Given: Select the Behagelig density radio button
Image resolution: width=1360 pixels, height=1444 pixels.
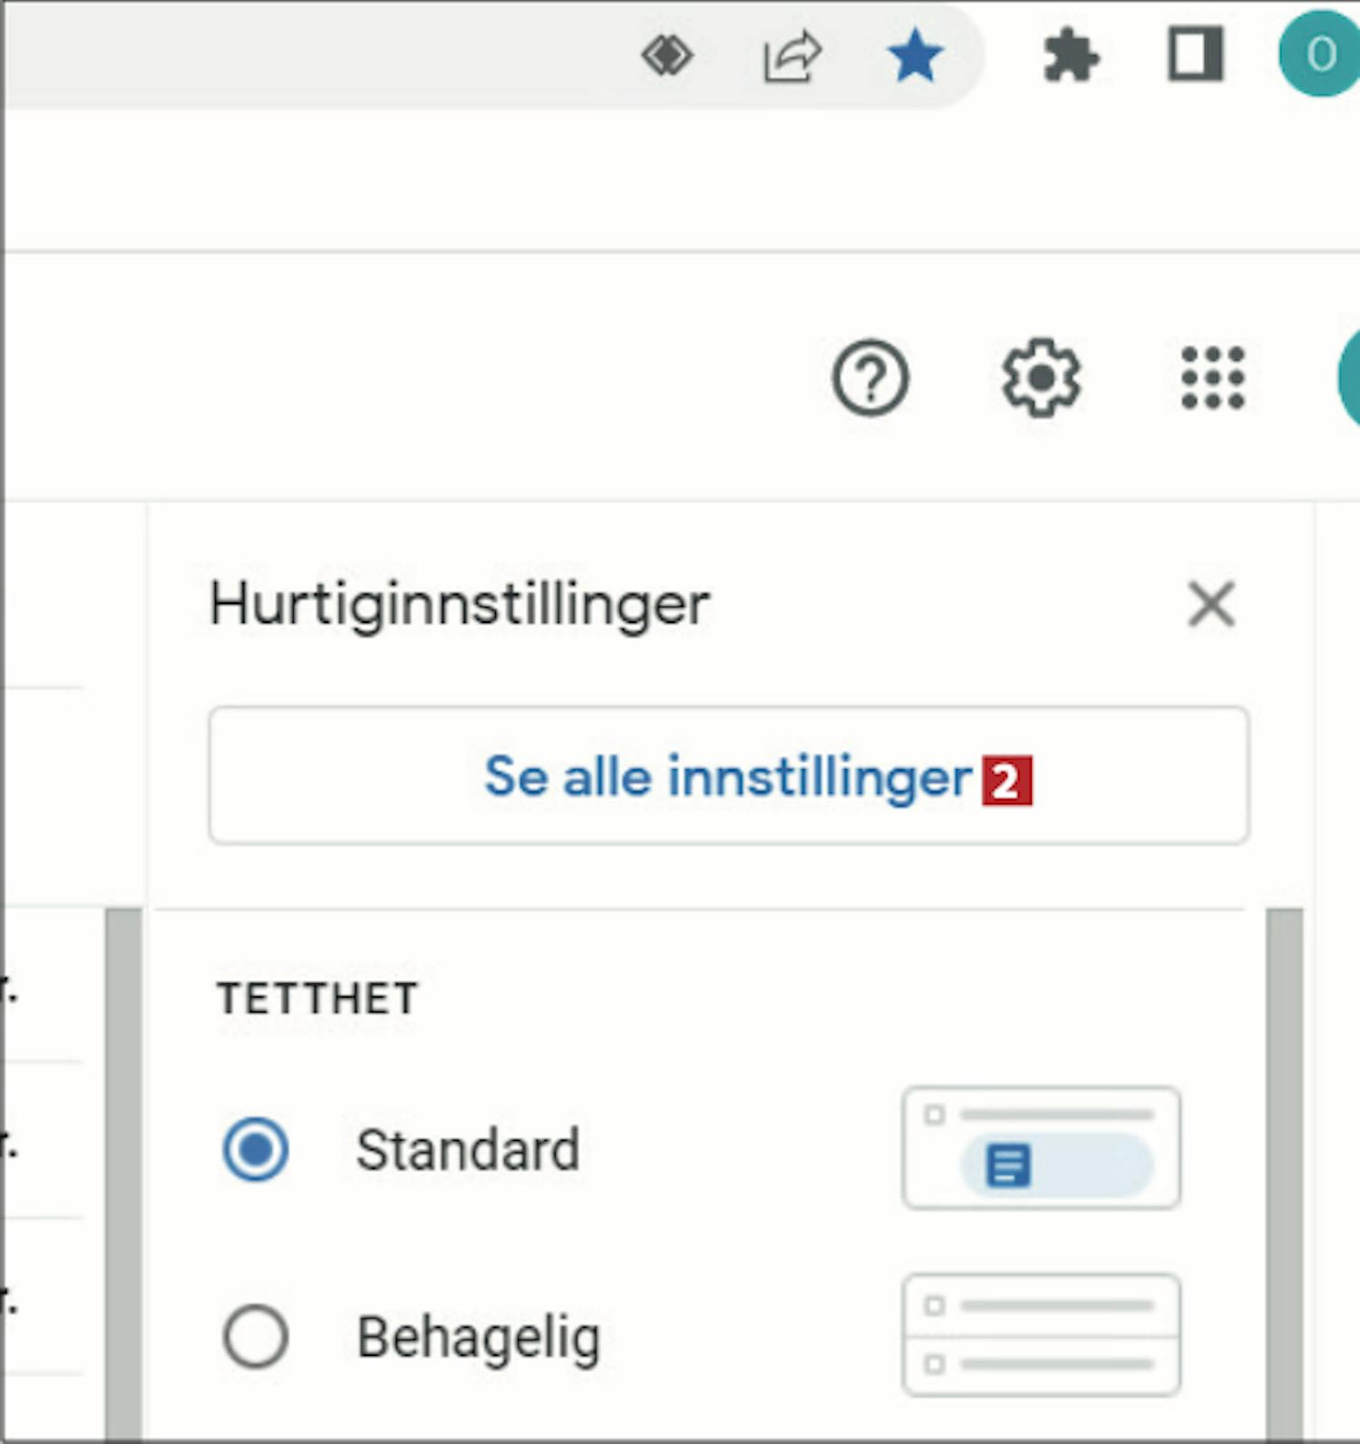Looking at the screenshot, I should (x=256, y=1336).
